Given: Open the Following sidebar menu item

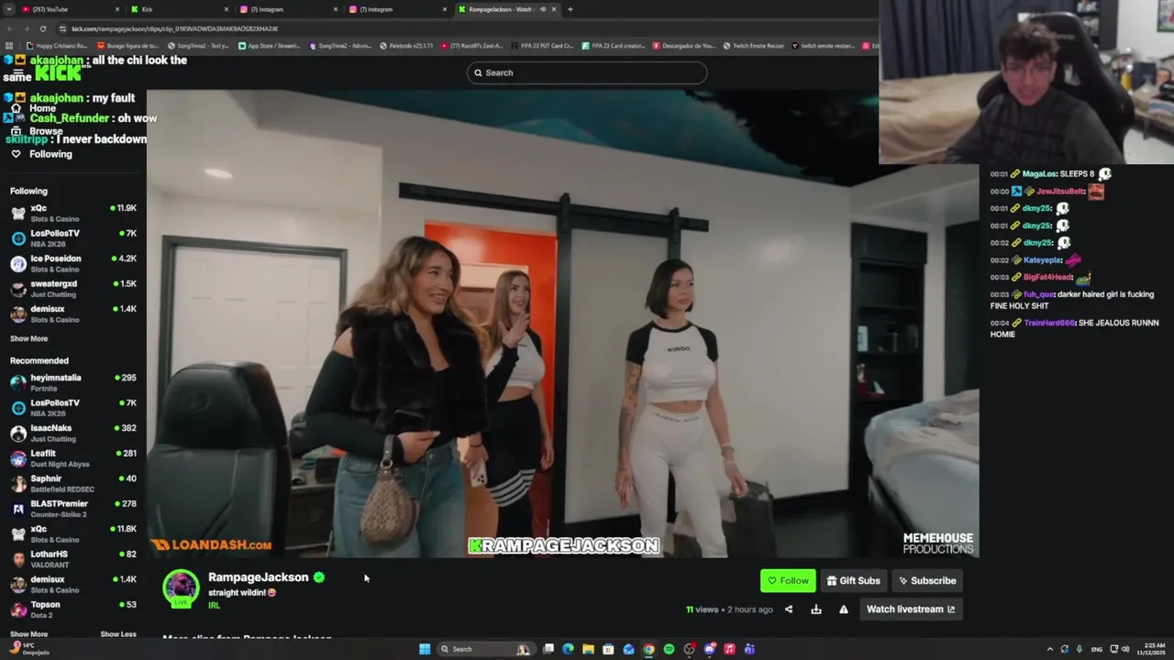Looking at the screenshot, I should (x=50, y=154).
